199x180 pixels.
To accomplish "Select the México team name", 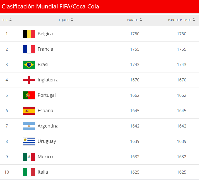I will click(x=45, y=157).
